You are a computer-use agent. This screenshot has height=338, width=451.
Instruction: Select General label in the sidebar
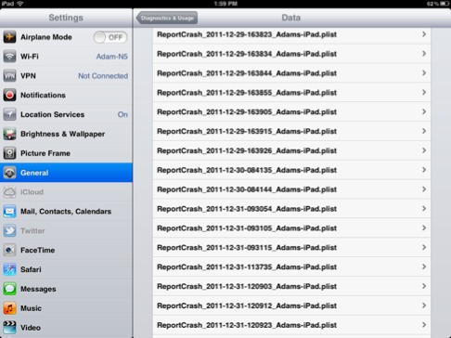click(34, 173)
